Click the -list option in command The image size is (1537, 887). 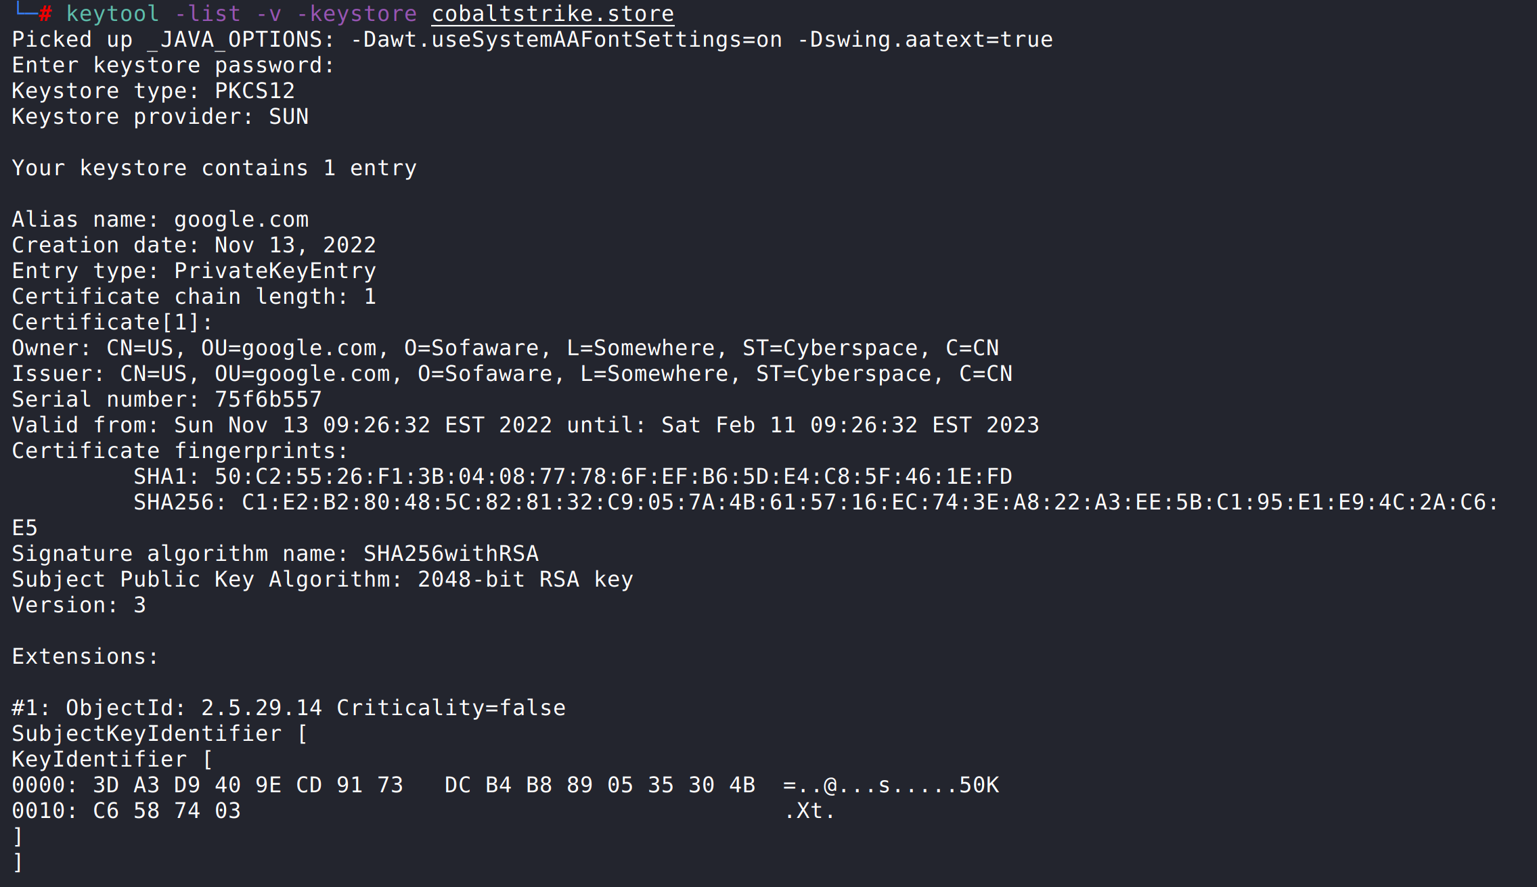[x=208, y=14]
